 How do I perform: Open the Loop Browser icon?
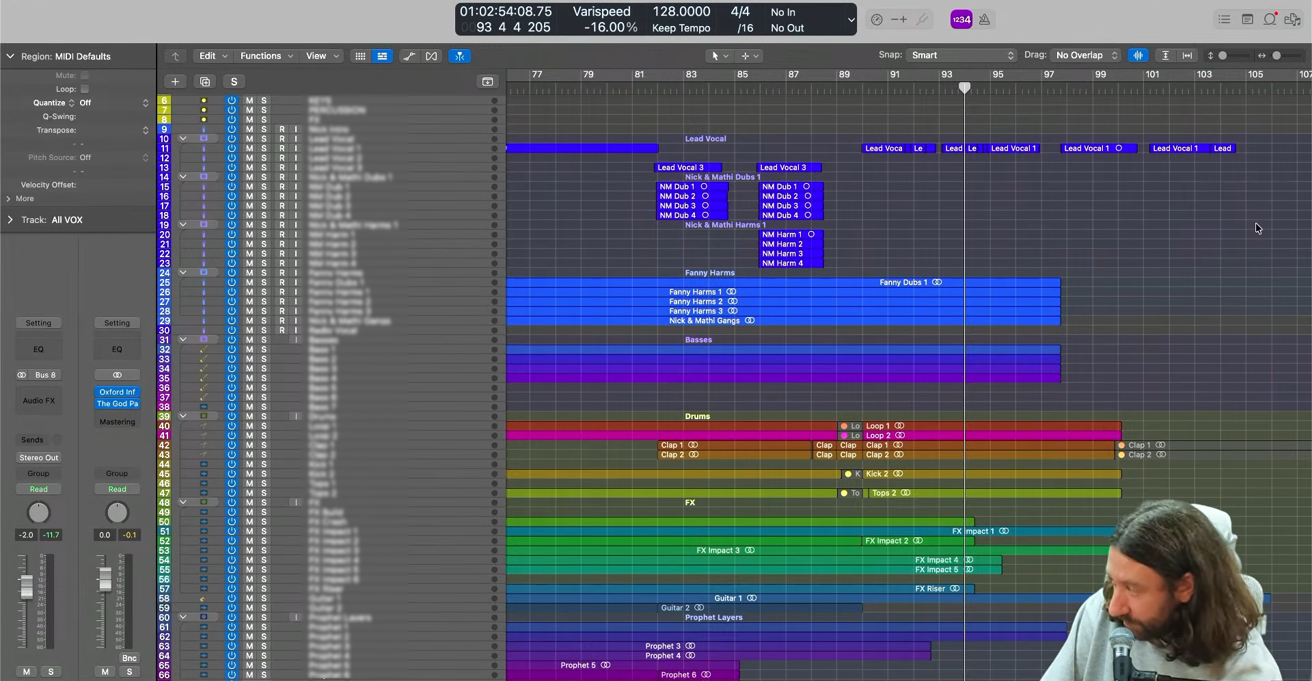pyautogui.click(x=1270, y=20)
